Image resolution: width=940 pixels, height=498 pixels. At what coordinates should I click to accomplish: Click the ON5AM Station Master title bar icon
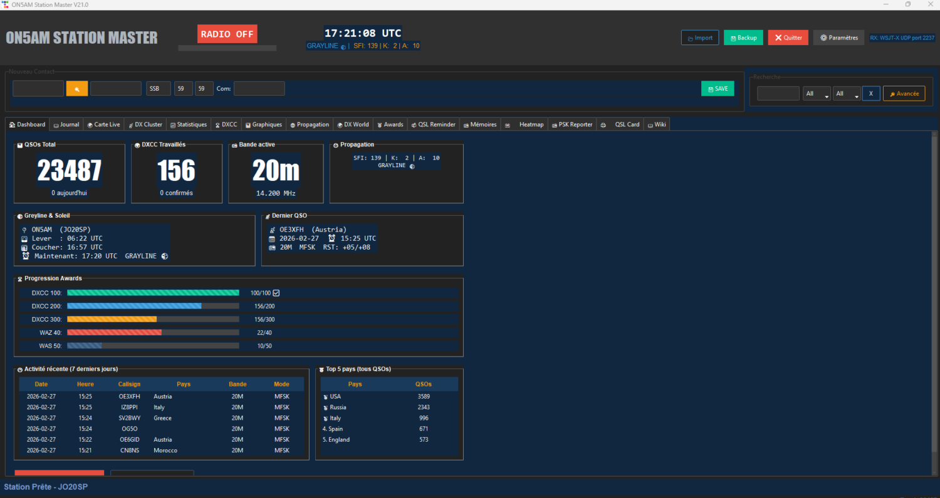6,4
